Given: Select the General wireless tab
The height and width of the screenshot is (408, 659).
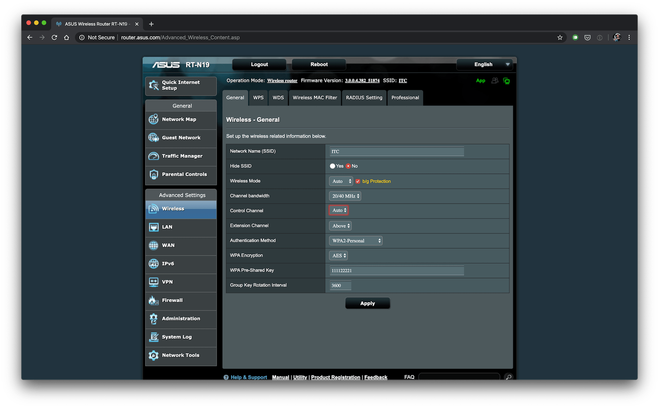Looking at the screenshot, I should (x=235, y=98).
